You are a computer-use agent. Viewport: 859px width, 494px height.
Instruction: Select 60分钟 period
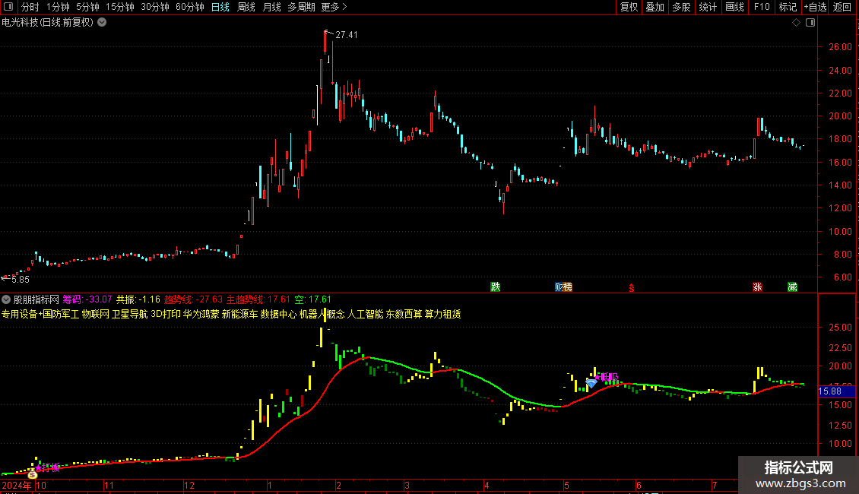tap(189, 7)
